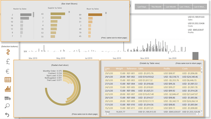Click Spot Load: 0.223 label

(x=54, y=75)
